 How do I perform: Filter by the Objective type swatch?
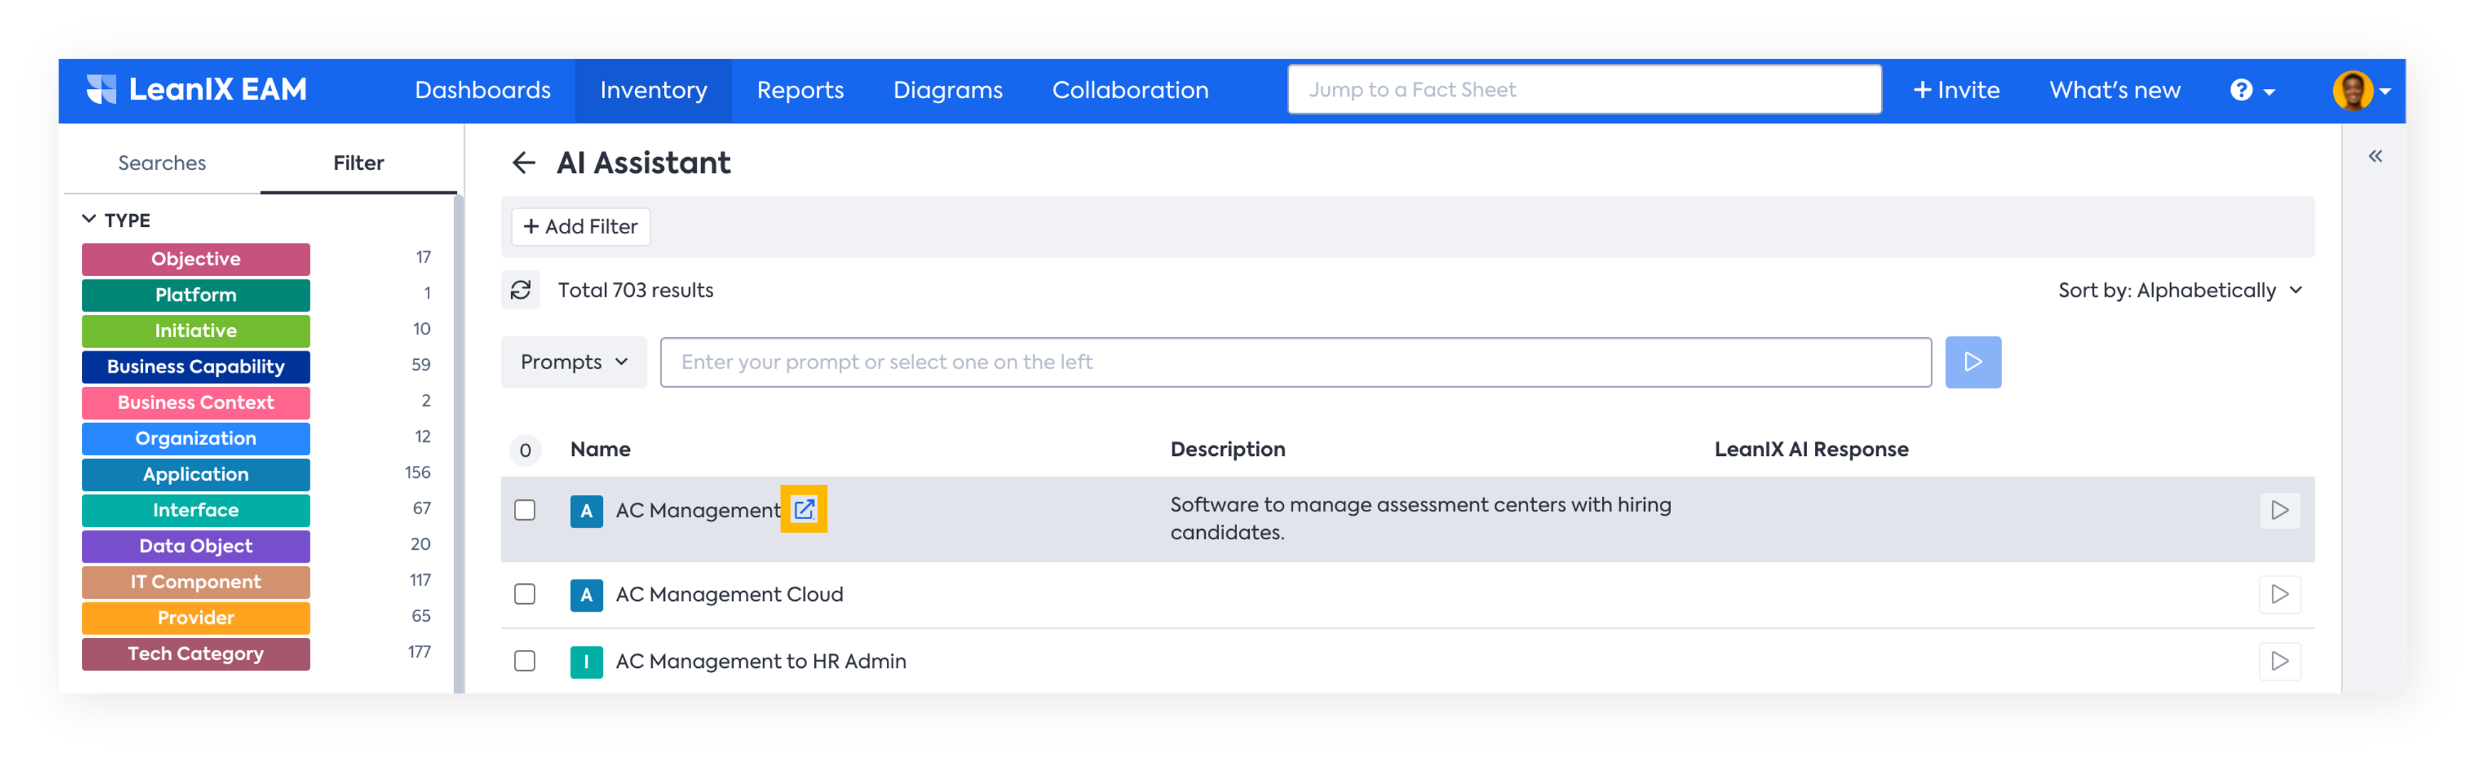click(195, 260)
